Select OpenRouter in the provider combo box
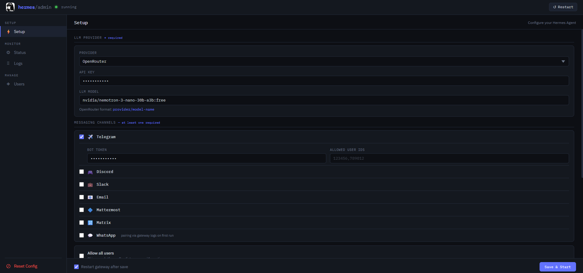583x273 pixels. 324,62
